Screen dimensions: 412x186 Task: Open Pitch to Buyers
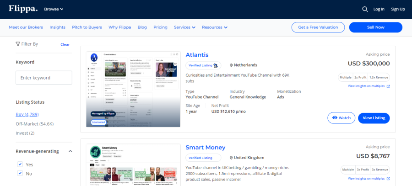[87, 27]
